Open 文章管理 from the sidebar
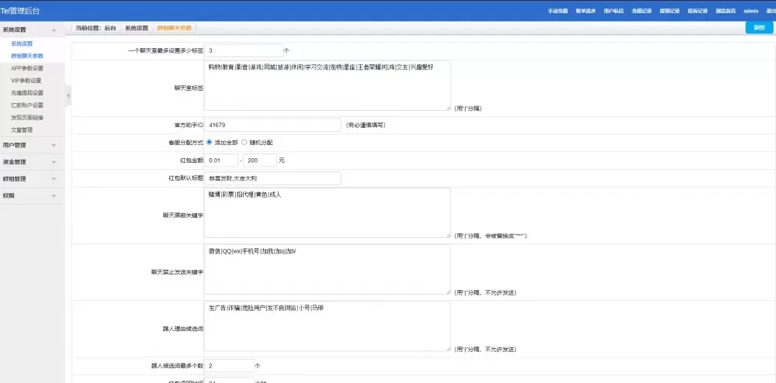The width and height of the screenshot is (776, 383). tap(22, 130)
